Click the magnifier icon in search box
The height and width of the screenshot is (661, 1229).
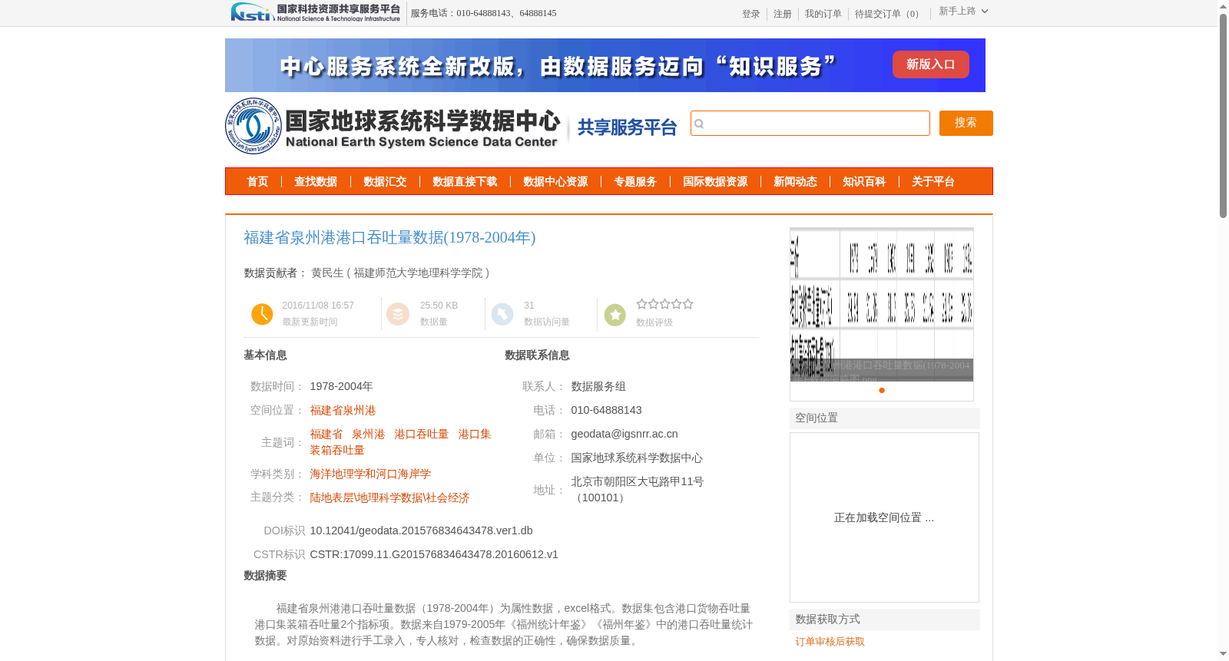[x=699, y=124]
